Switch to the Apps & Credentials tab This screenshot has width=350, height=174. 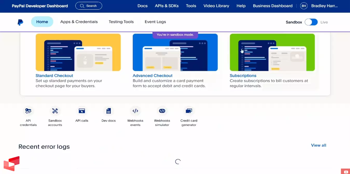pyautogui.click(x=79, y=22)
